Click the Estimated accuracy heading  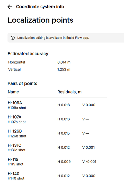(28, 54)
